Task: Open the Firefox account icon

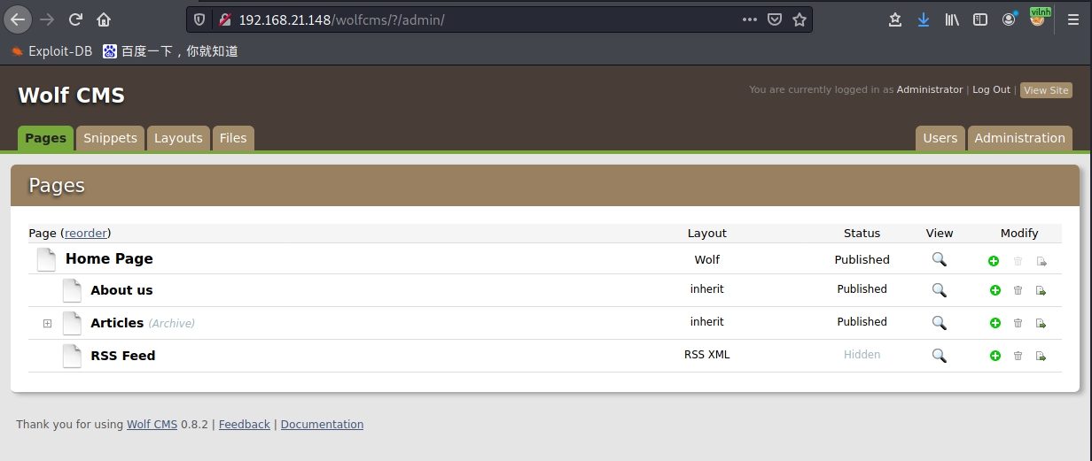Action: point(1010,19)
